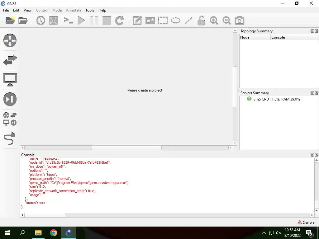Click the muted volume tray icon

pyautogui.click(x=279, y=233)
